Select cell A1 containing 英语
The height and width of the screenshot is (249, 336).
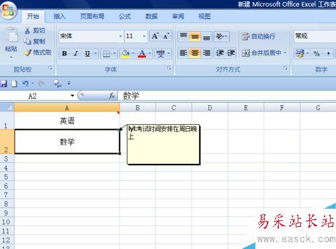[67, 121]
